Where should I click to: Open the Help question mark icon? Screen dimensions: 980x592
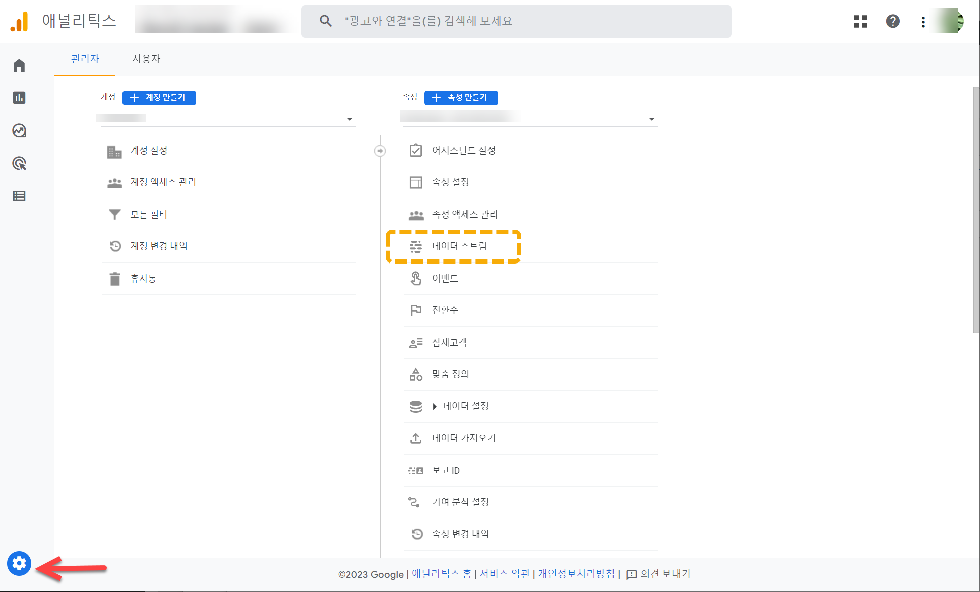[893, 21]
